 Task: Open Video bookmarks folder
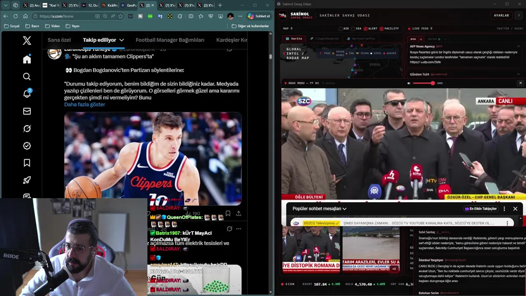52,26
